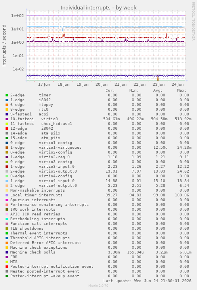Screen dimensions: 197x290
Task: Click the green swatch beside 2-edge timer
Action: coord(7,95)
